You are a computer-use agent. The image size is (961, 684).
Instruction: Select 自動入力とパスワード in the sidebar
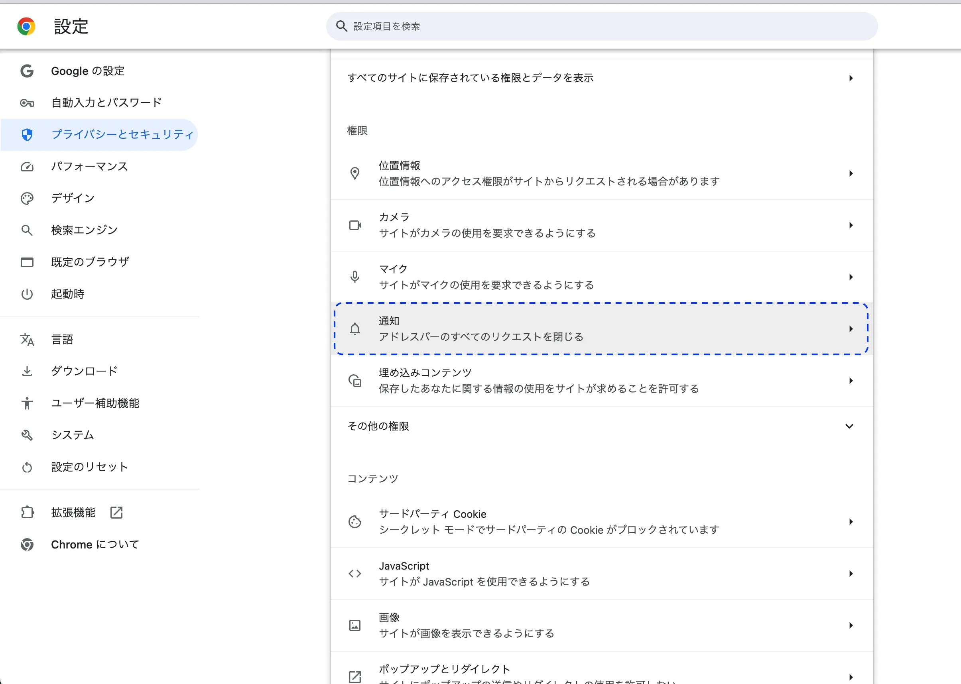click(99, 103)
